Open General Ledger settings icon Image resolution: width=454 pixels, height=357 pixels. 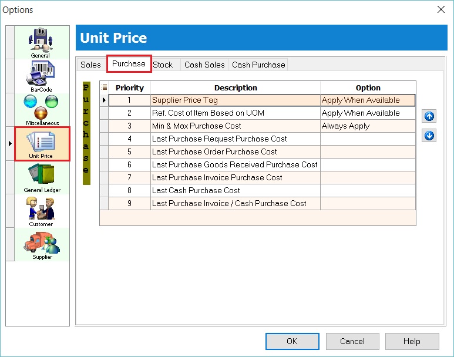tap(42, 177)
